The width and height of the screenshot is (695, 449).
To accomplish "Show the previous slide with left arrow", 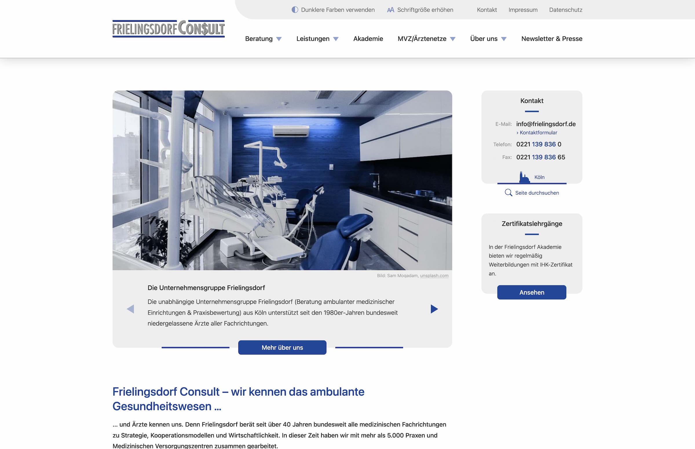I will tap(131, 309).
